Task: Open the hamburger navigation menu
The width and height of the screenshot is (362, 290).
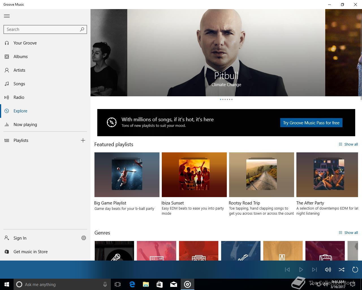Action: [7, 16]
